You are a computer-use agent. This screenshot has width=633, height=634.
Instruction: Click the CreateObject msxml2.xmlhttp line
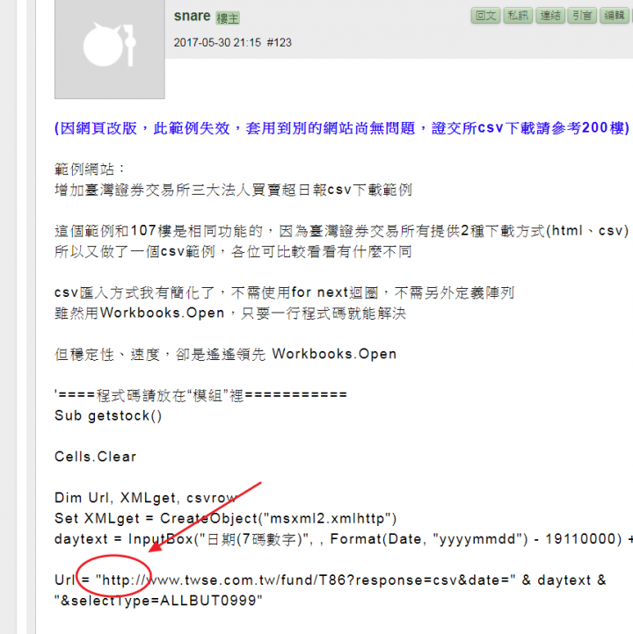[226, 518]
